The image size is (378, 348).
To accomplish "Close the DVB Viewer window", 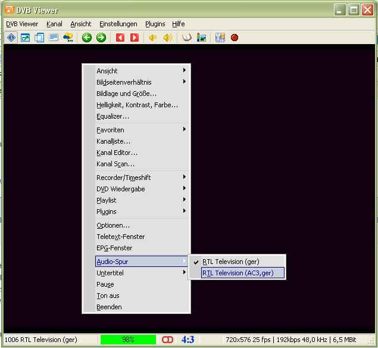I will pyautogui.click(x=367, y=10).
